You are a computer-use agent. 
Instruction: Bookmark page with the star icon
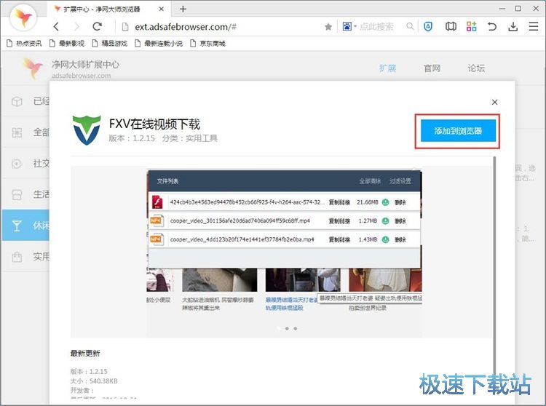[x=328, y=27]
